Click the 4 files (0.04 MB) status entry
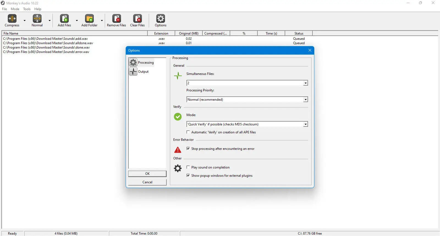 click(66, 234)
